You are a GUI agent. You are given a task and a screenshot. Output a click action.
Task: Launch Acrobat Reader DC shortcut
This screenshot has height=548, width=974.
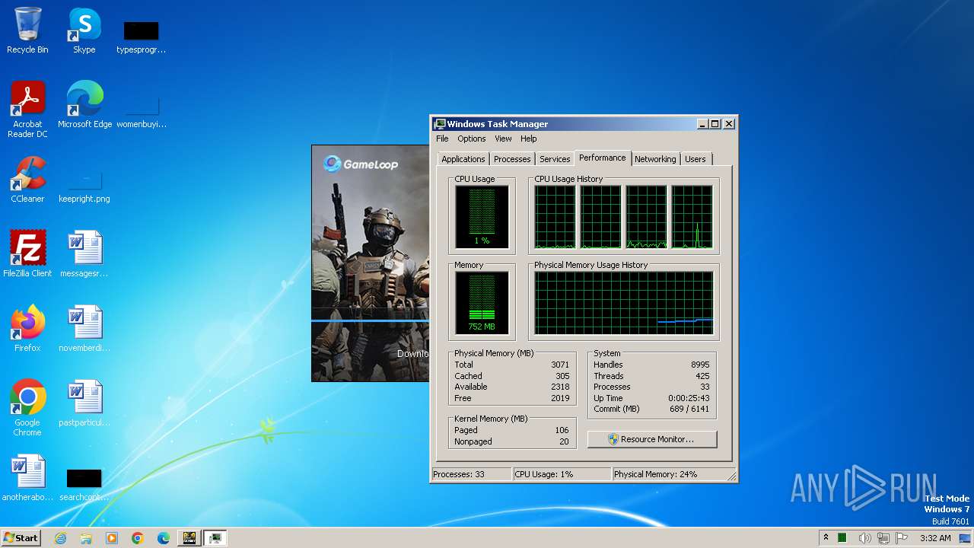point(27,109)
